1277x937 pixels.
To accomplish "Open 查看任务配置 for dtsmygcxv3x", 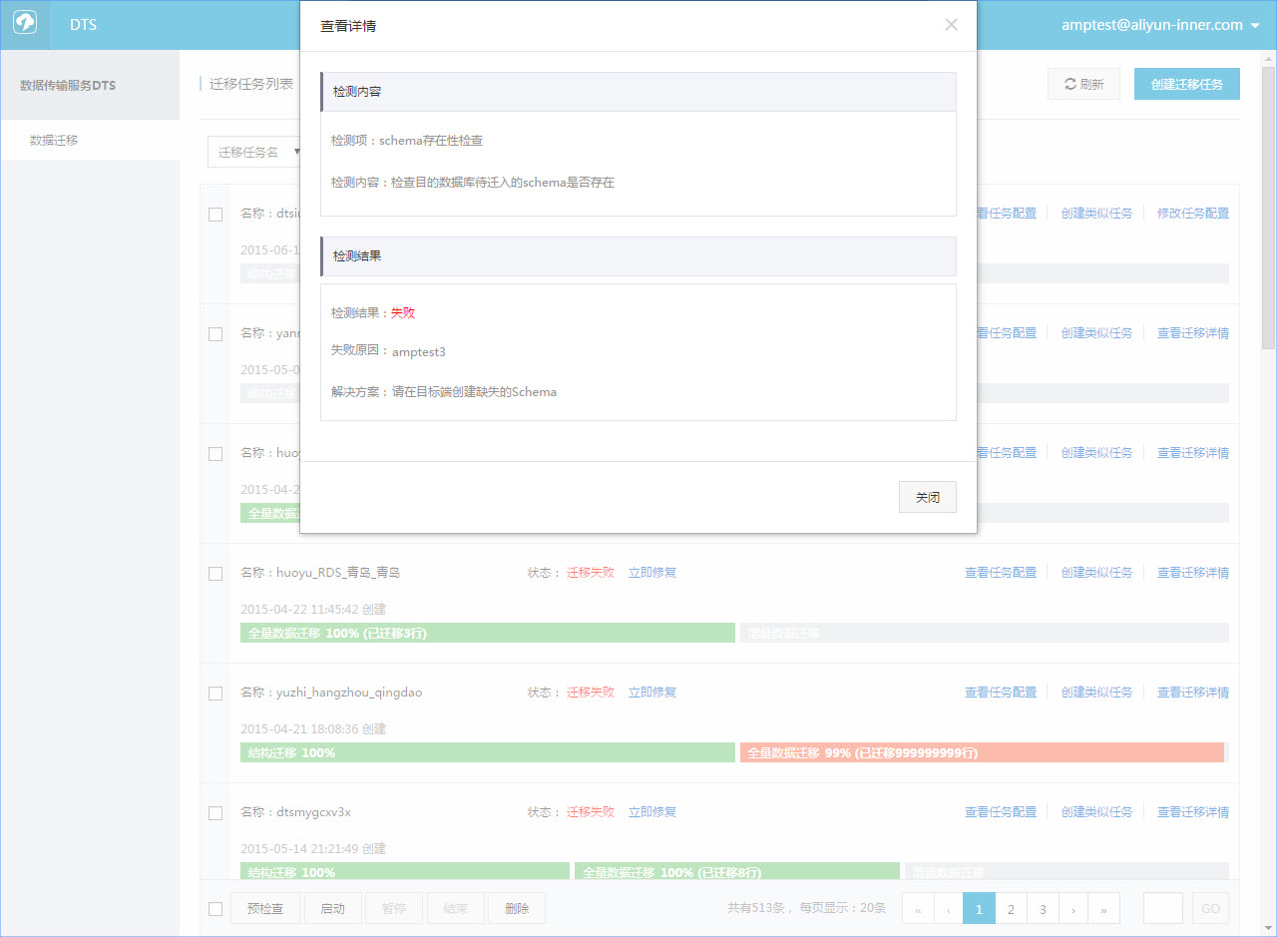I will pyautogui.click(x=1001, y=812).
